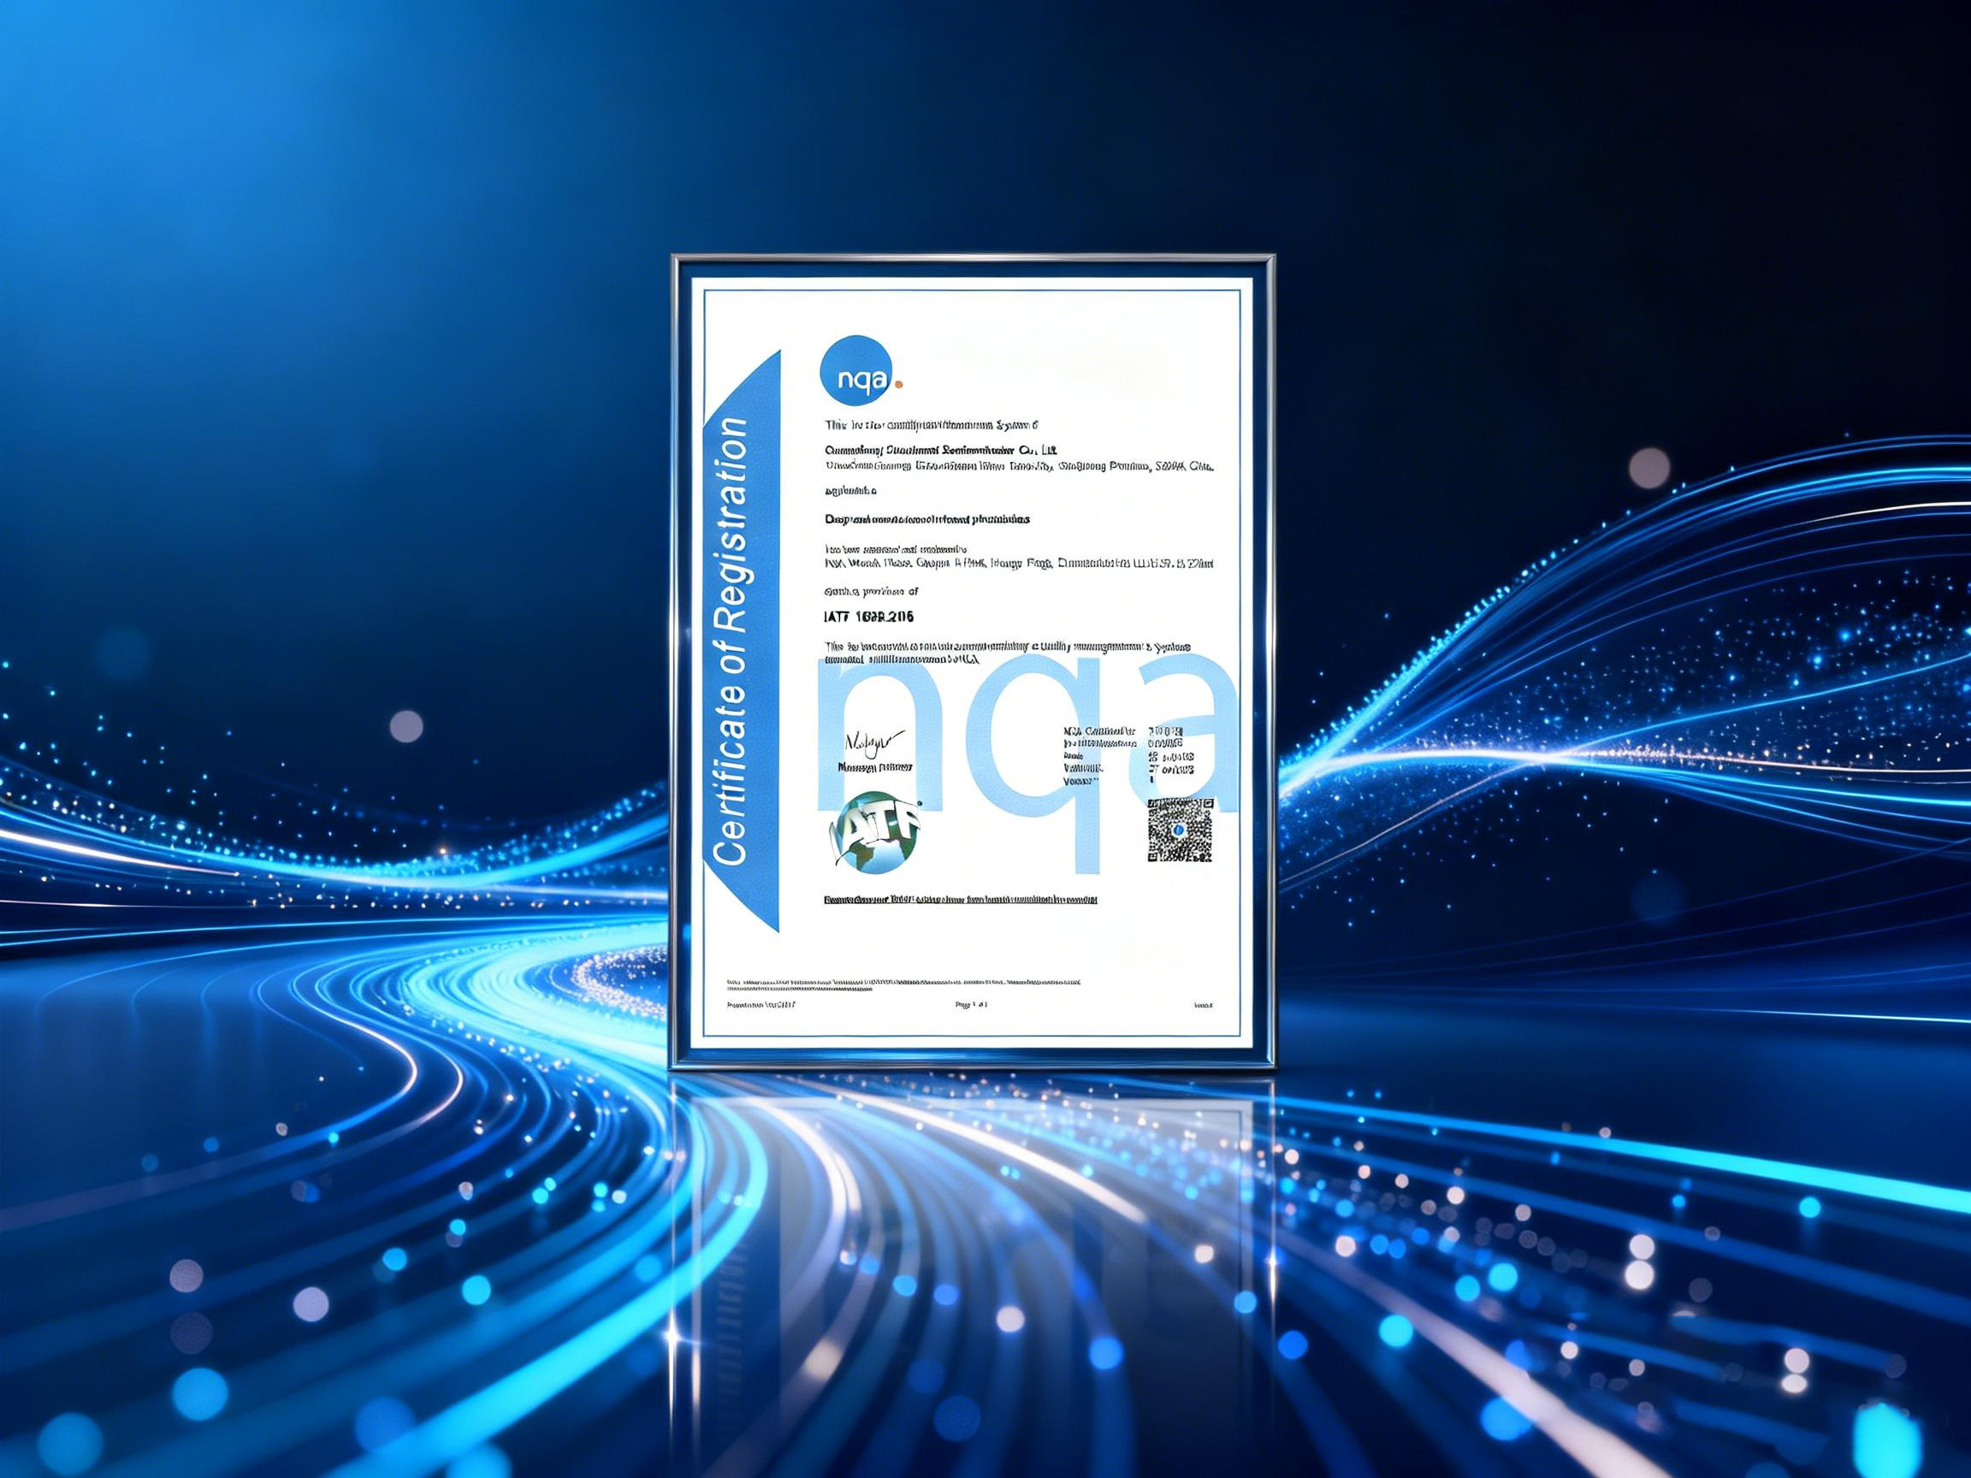
Task: Click the orange dot beside the nqa logo
Action: 898,385
